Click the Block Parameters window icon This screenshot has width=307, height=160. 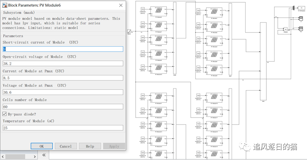coord(4,6)
